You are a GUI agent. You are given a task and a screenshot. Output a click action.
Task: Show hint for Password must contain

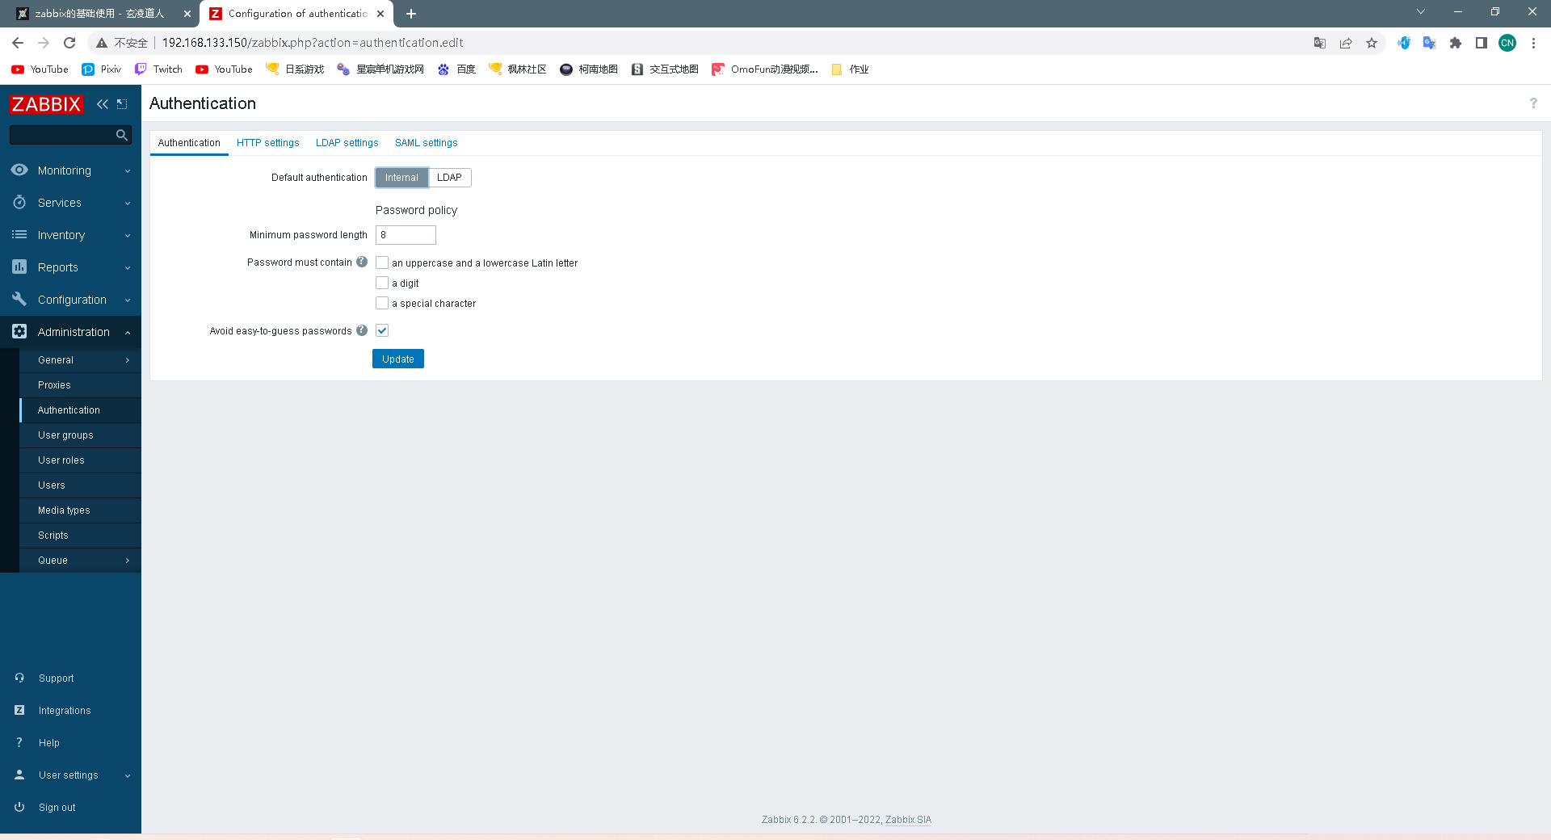point(362,262)
